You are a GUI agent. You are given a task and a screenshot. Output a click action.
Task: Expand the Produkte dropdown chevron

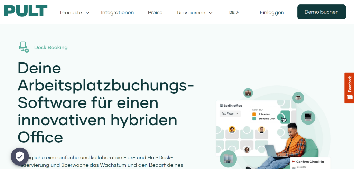point(87,13)
